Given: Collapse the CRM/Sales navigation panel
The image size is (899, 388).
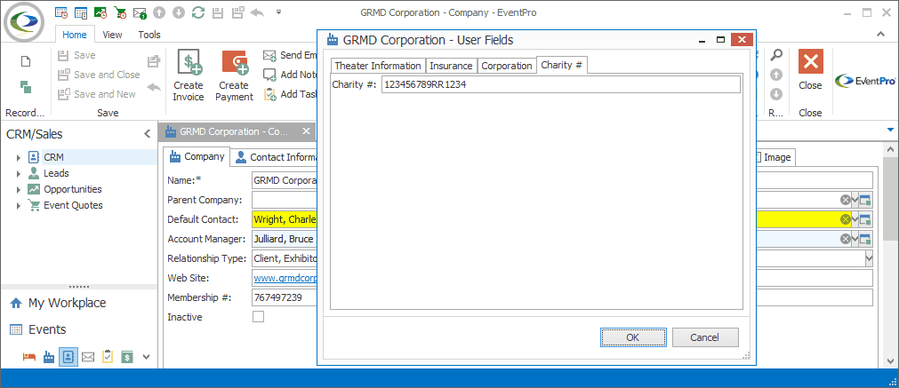Looking at the screenshot, I should [147, 134].
